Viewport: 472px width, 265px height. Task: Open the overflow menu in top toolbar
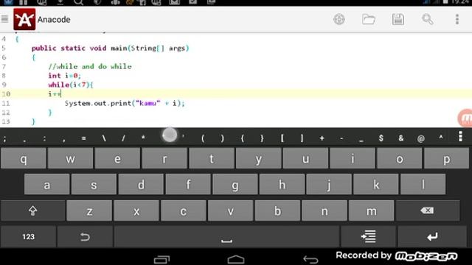coord(457,20)
